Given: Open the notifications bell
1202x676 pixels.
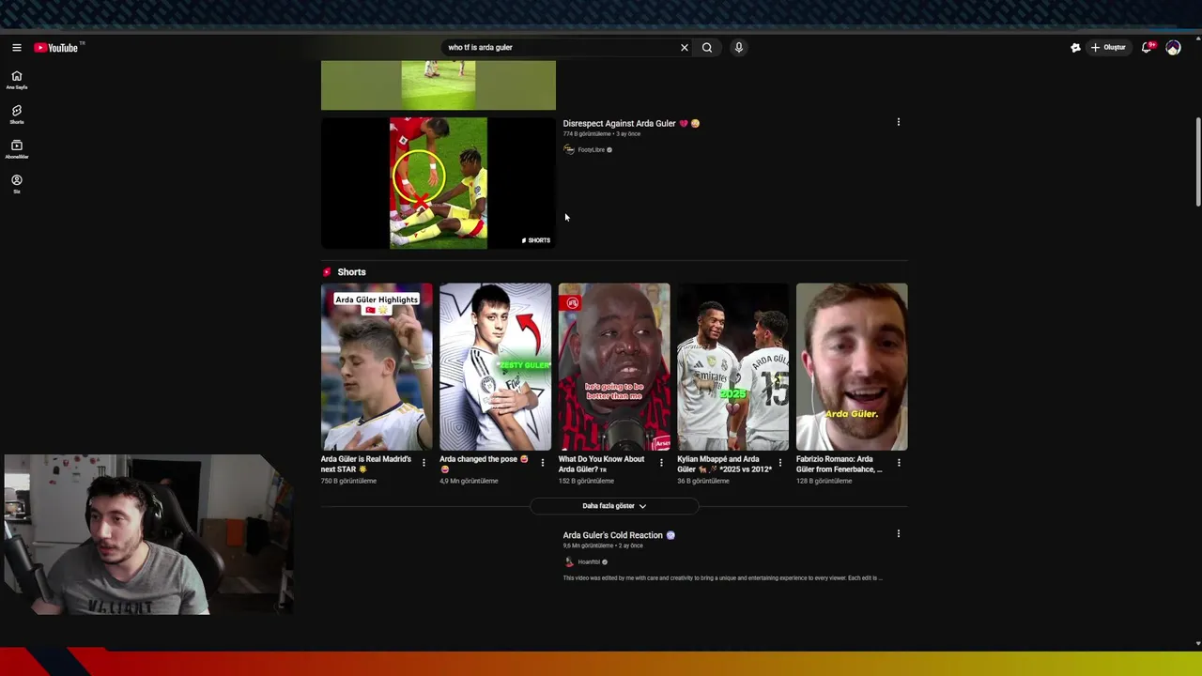Looking at the screenshot, I should [1147, 48].
